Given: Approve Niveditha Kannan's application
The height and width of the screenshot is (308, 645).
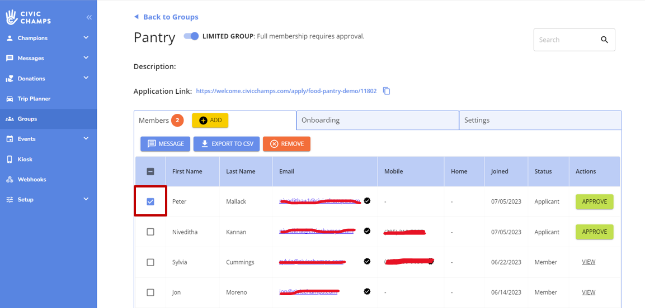Looking at the screenshot, I should (x=594, y=232).
